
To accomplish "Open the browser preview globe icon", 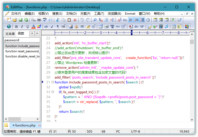I will [9, 26].
